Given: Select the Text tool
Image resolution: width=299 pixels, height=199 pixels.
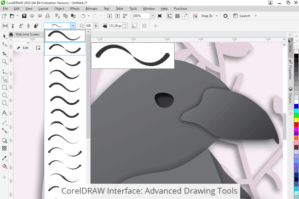Looking at the screenshot, I should tap(4, 113).
